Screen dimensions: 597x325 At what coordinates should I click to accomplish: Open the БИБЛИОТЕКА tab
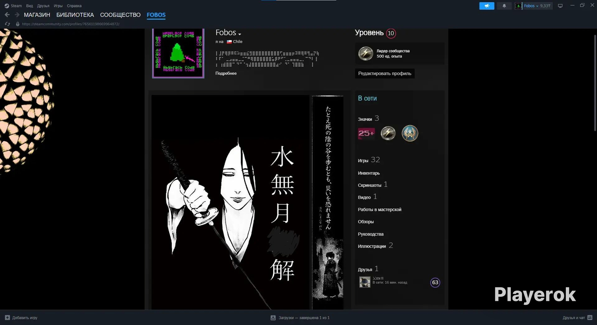coord(75,15)
